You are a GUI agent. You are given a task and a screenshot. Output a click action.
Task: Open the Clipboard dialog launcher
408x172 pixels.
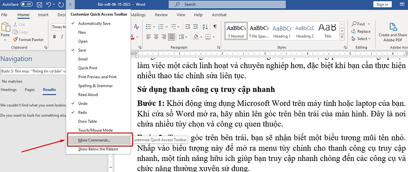point(46,47)
